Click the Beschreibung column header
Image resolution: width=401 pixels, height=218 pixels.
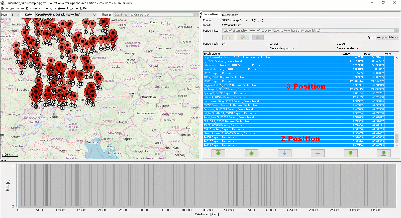click(x=212, y=54)
